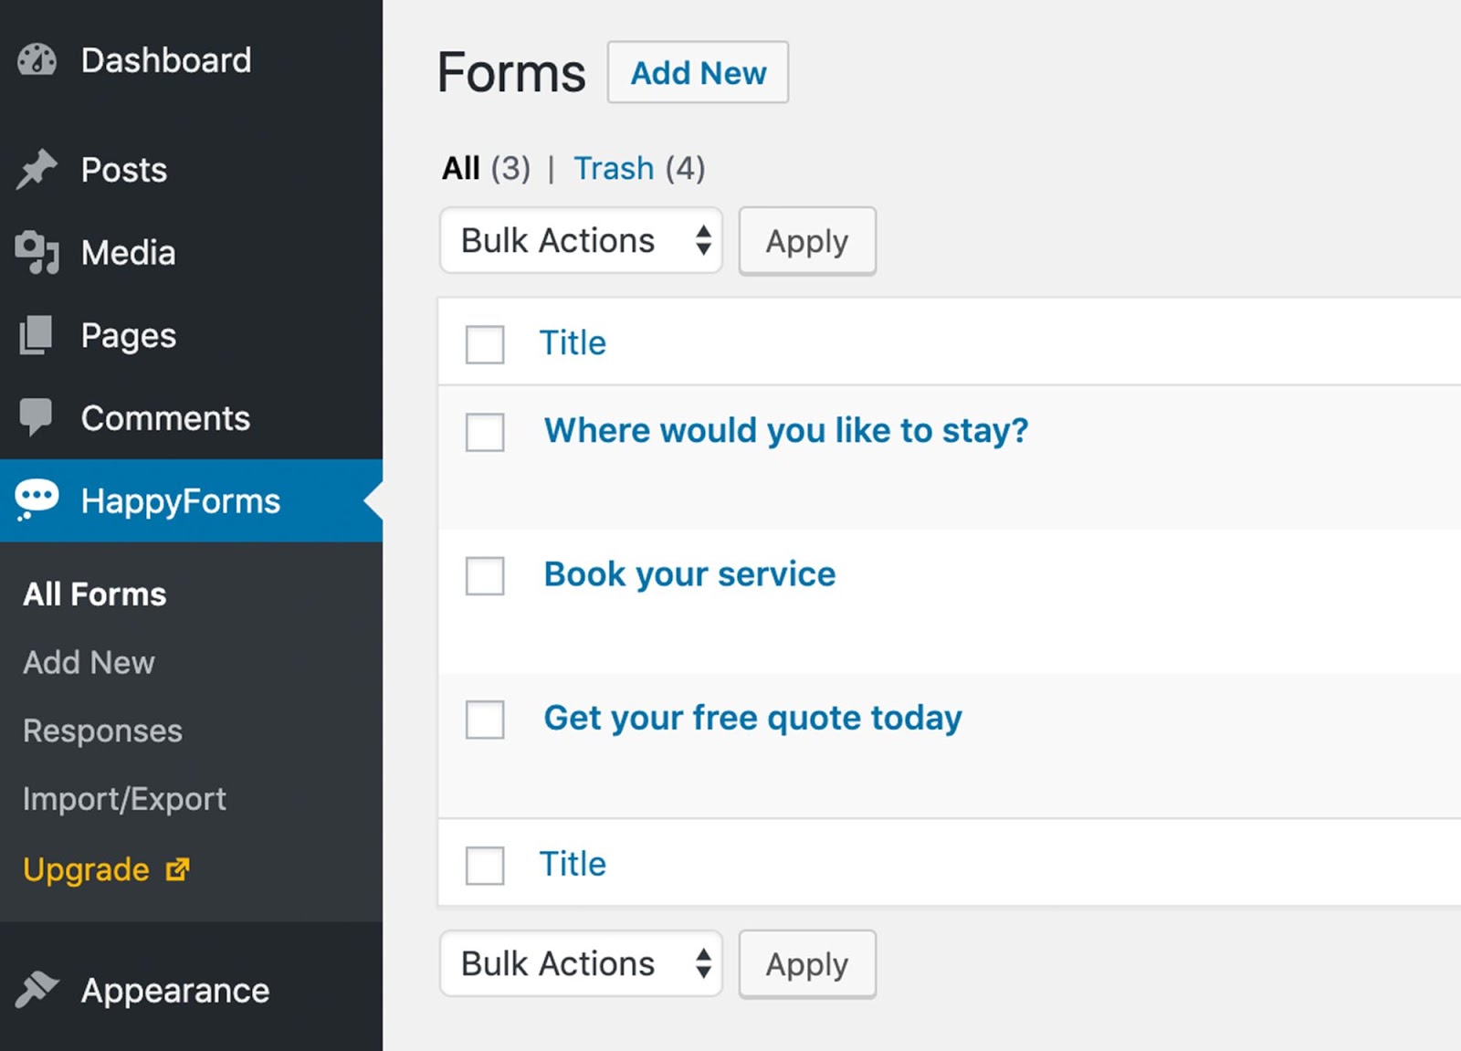The image size is (1461, 1051).
Task: Check the footer Title select-all checkbox
Action: click(x=485, y=865)
